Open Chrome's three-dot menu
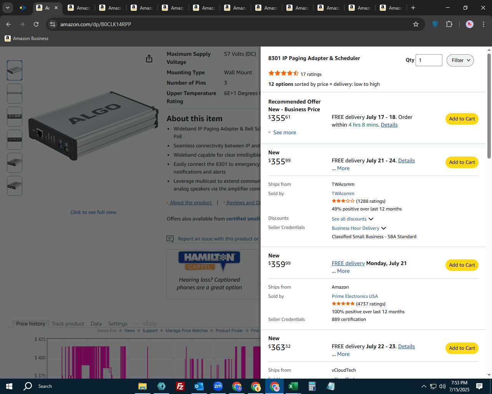 click(483, 24)
